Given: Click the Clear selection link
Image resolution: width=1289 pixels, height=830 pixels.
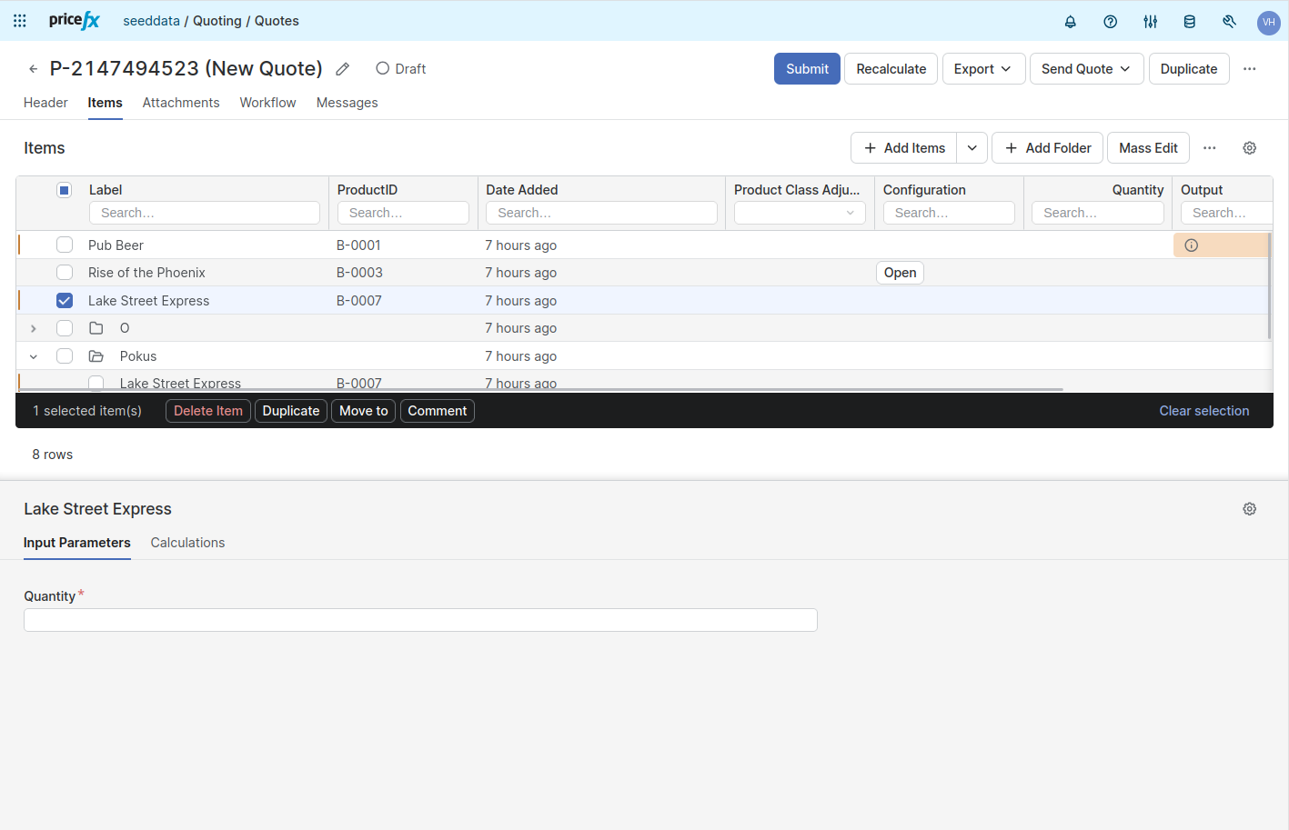Looking at the screenshot, I should (x=1203, y=411).
